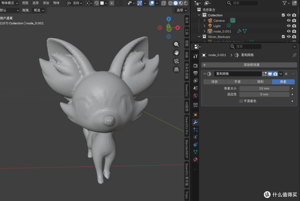The height and width of the screenshot is (201, 300).
Task: Toggle modifier render camera icon
Action: click(x=275, y=74)
